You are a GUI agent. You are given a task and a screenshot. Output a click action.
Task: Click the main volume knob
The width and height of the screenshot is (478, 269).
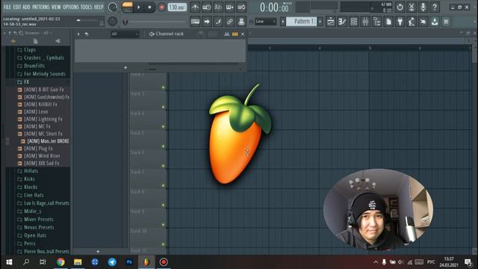[113, 7]
